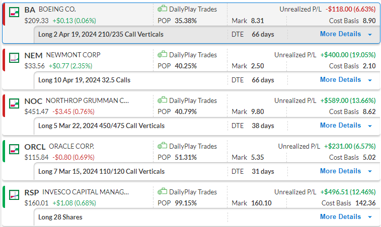Screen dimensions: 381x227
Task: Click Long 2 Apr 19, 2024 210/235 Call Verticals
Action: 101,34
